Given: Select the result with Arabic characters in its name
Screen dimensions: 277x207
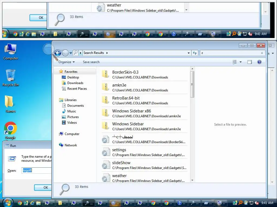Looking at the screenshot, I should point(144,139).
